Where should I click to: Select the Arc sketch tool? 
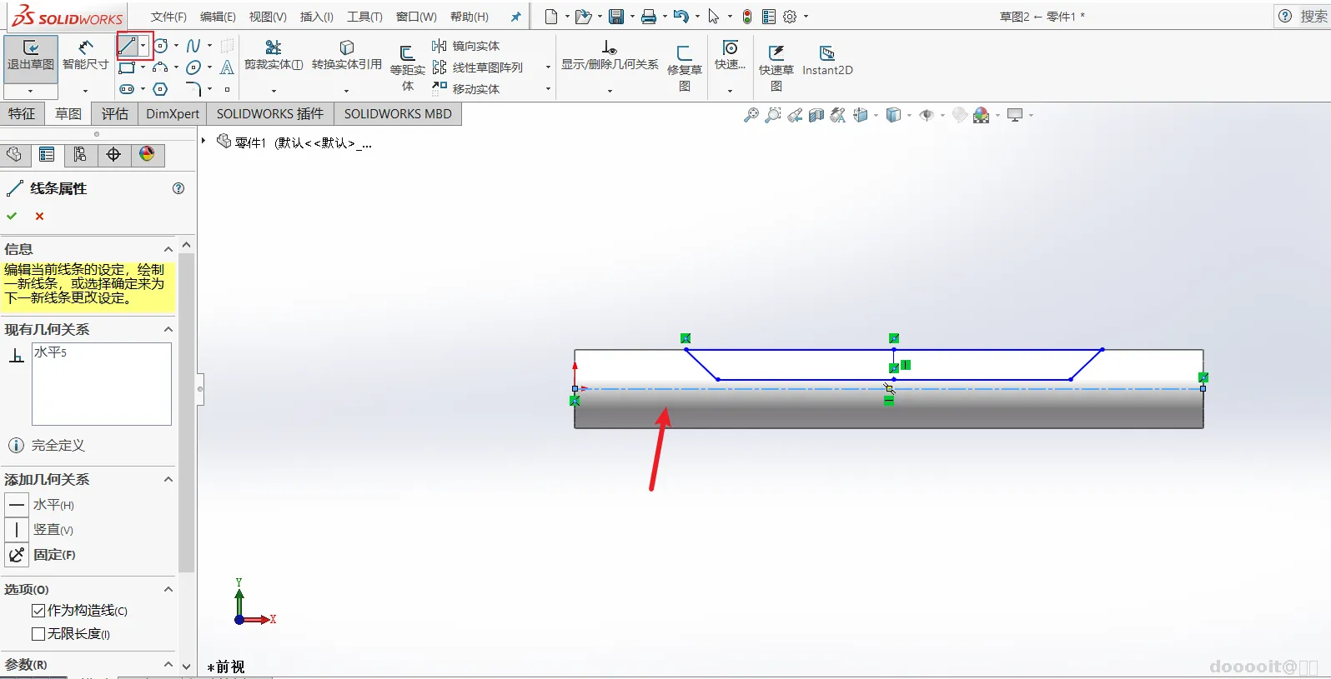click(161, 67)
